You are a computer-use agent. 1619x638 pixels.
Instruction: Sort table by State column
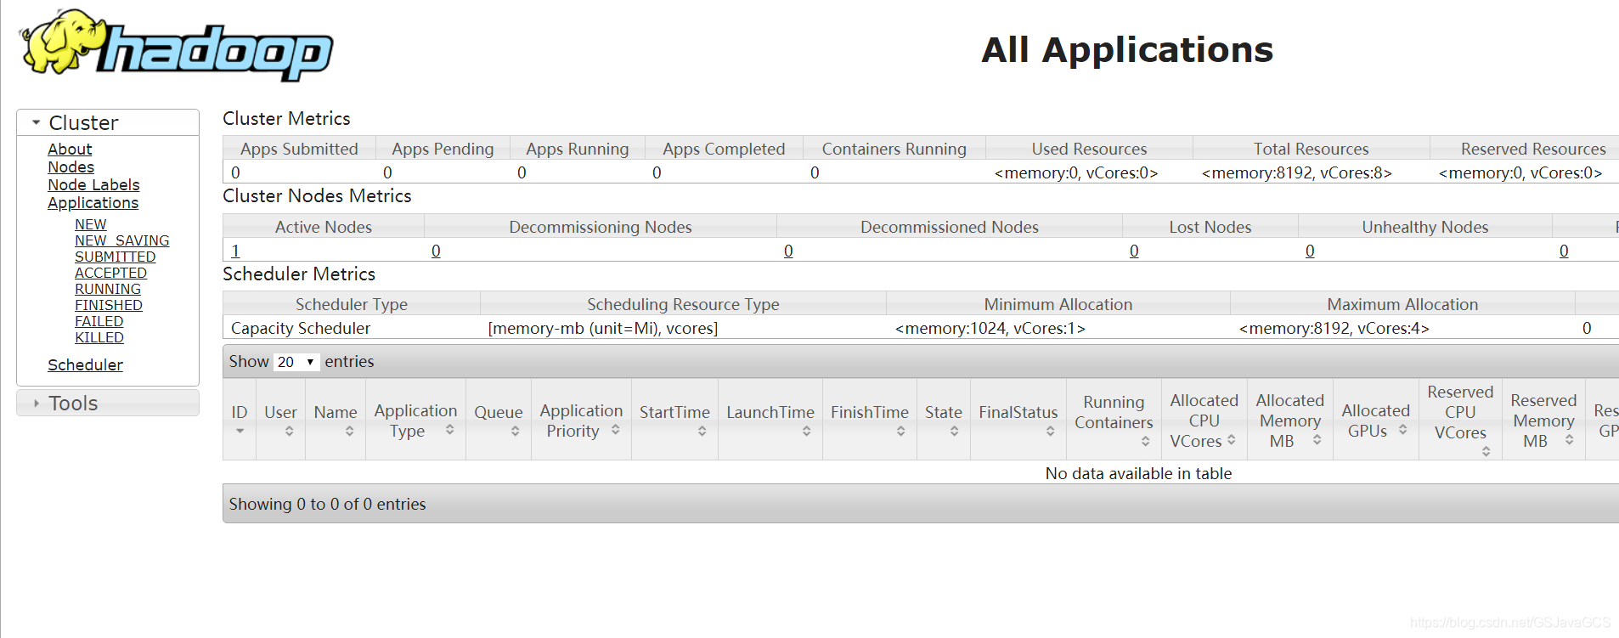(x=944, y=420)
